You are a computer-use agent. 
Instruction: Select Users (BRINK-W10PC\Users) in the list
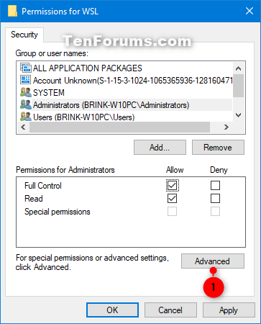click(83, 117)
